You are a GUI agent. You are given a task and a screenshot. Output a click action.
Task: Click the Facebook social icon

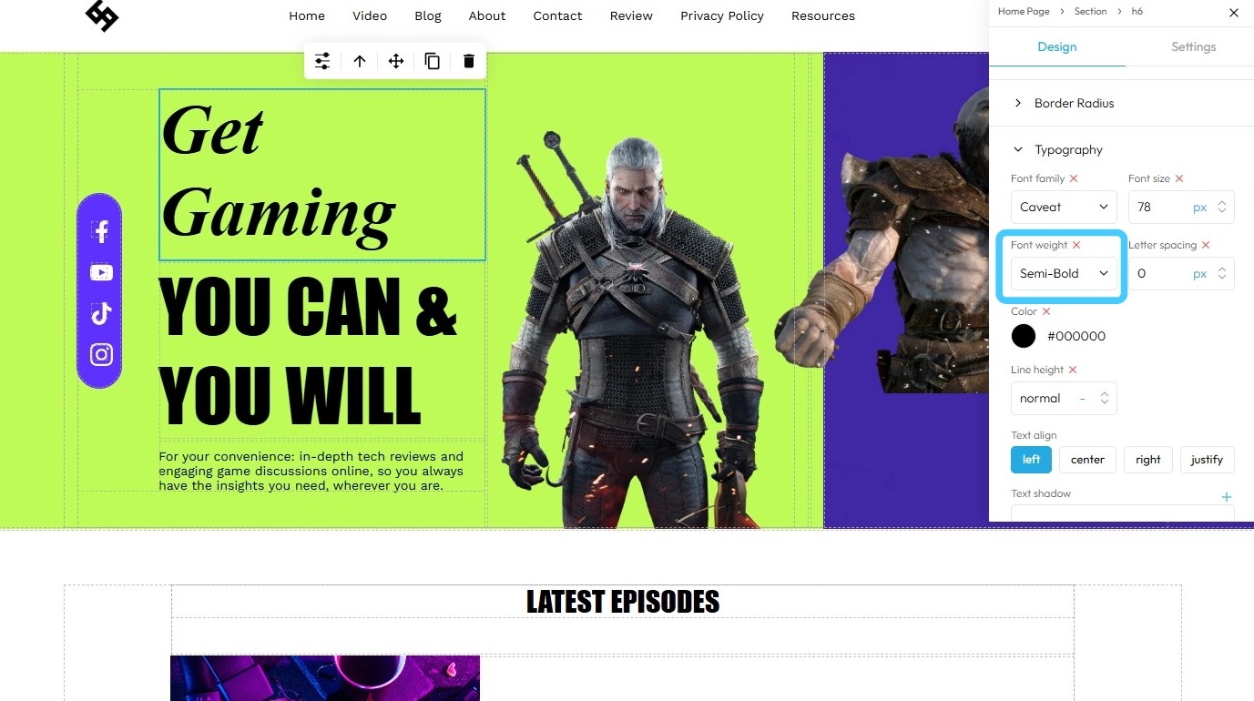pos(101,231)
